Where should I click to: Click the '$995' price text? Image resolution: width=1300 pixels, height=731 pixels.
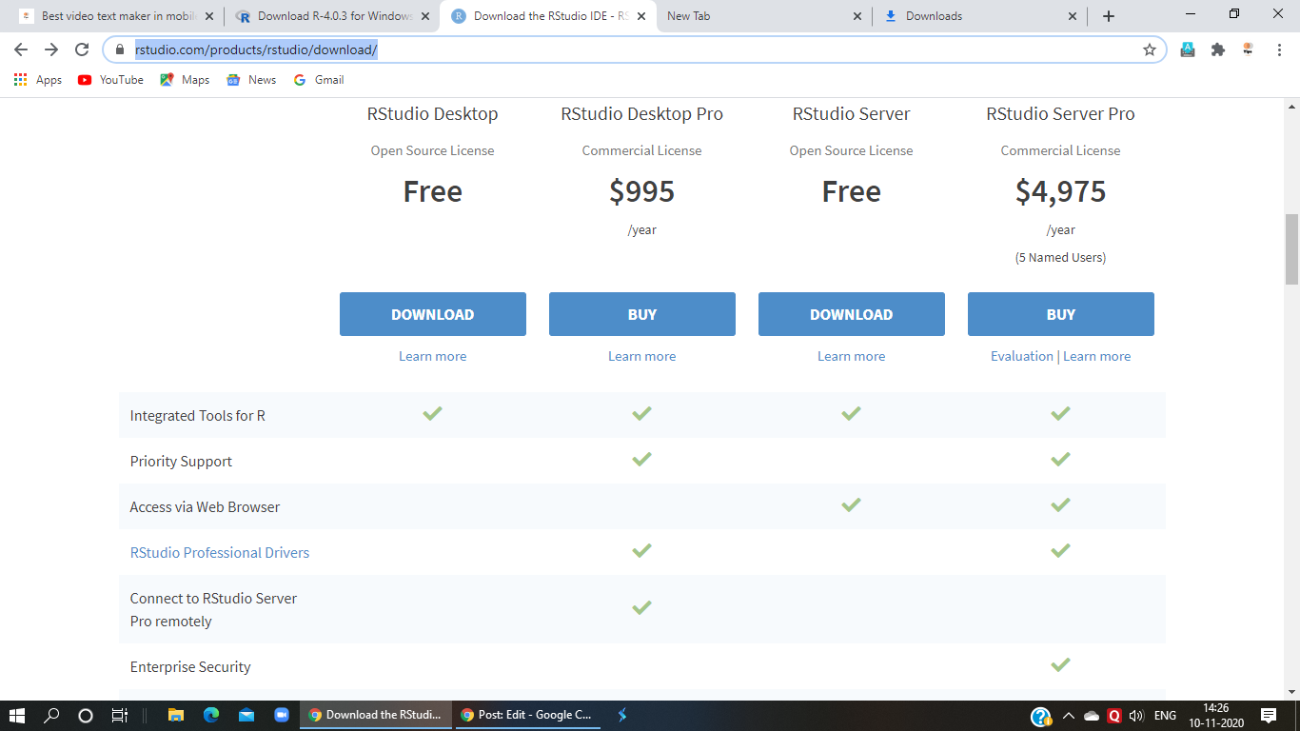[642, 191]
